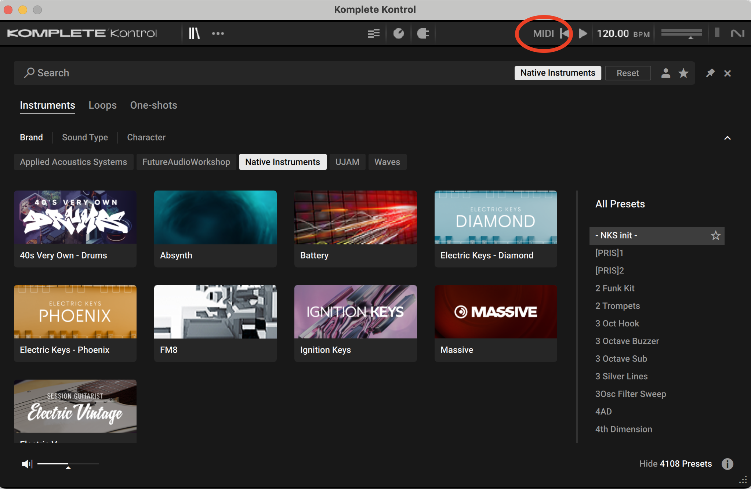Pin the browser with pushpin icon
This screenshot has height=489, width=751.
point(710,73)
